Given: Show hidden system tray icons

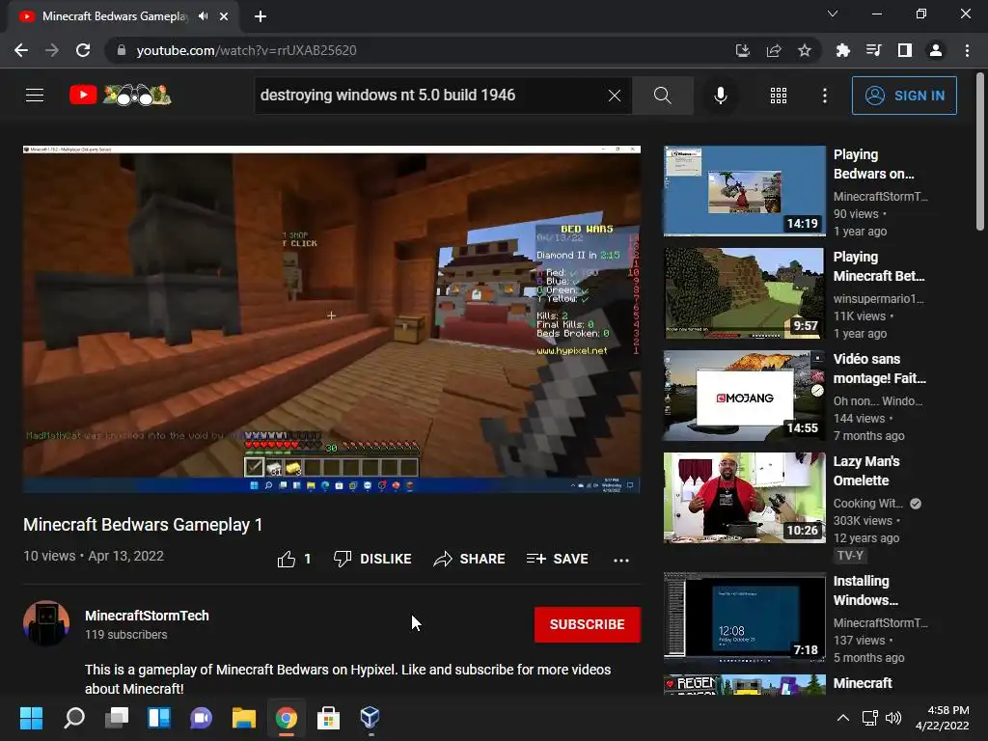Looking at the screenshot, I should [842, 718].
